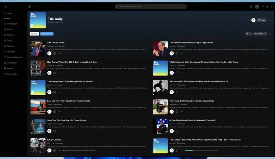Open more options for ICE on Campus

(60, 150)
